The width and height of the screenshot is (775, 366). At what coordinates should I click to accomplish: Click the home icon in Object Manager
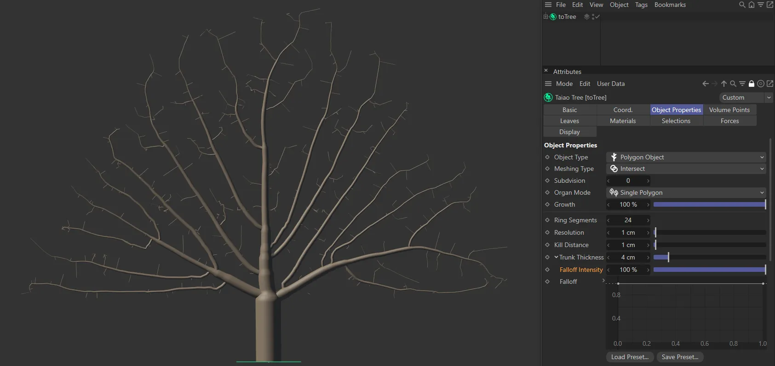[751, 5]
